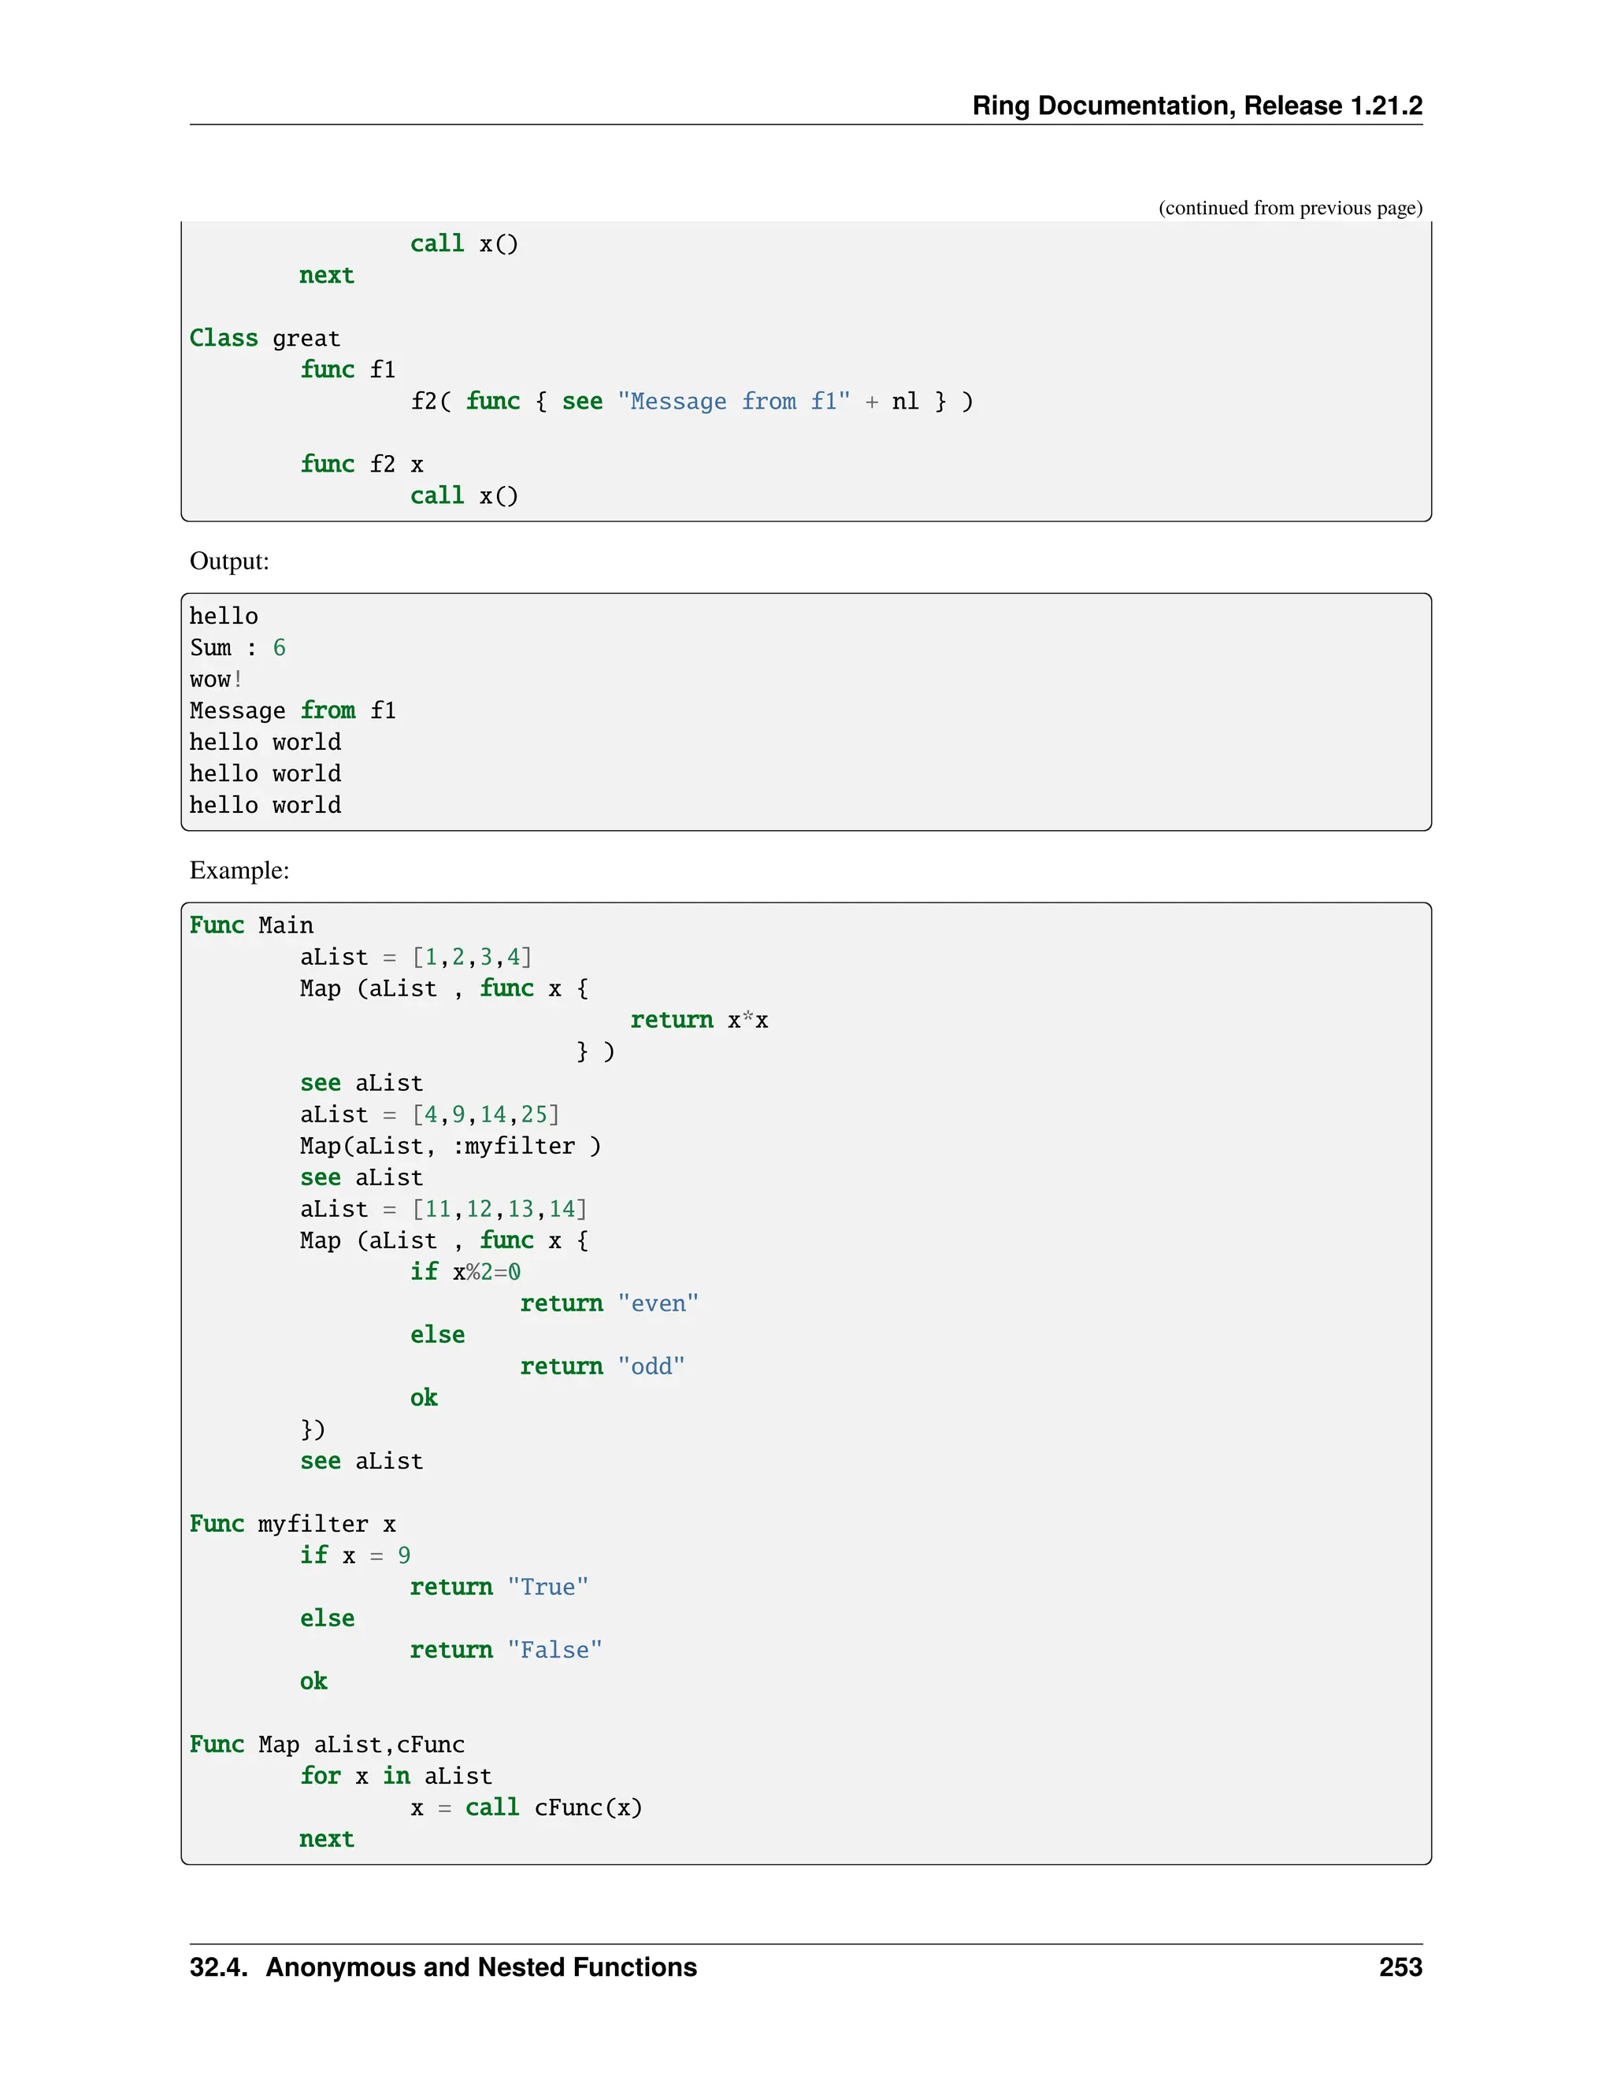Image resolution: width=1613 pixels, height=2087 pixels.
Task: Click the '32.4. Anonymous and Nested Functions' footer
Action: (443, 1967)
